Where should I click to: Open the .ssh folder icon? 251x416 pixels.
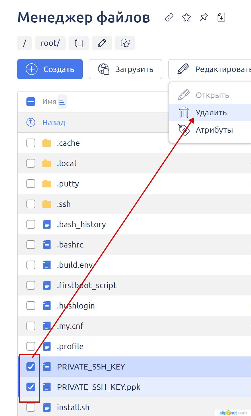coord(47,204)
